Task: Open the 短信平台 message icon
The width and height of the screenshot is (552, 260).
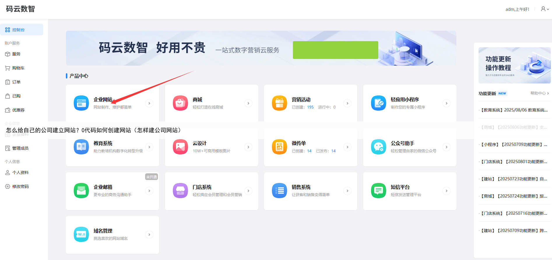Action: click(378, 191)
